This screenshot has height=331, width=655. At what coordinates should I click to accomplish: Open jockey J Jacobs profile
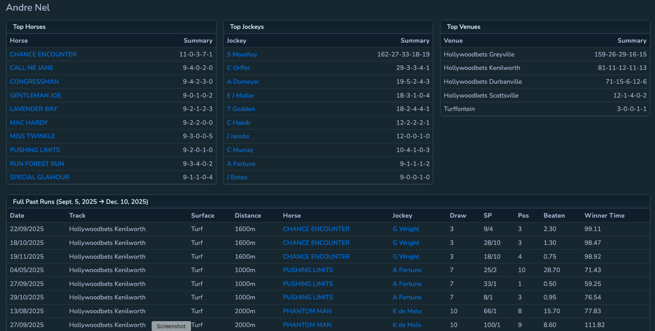(x=238, y=136)
